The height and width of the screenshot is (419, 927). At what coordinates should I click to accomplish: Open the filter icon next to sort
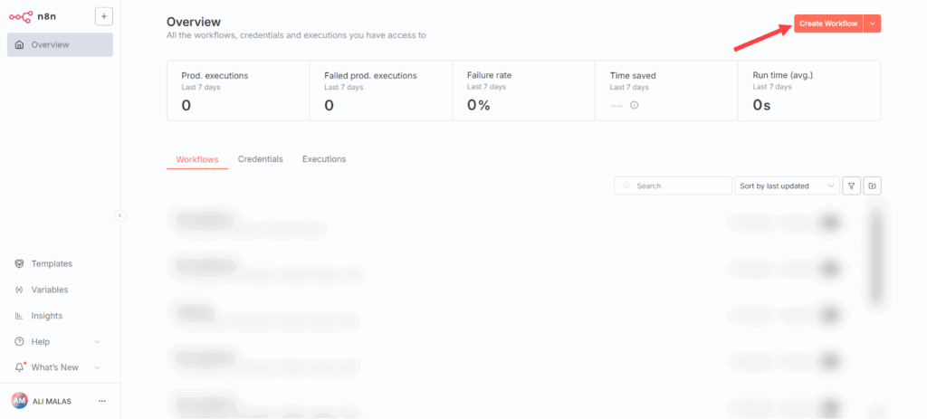851,186
